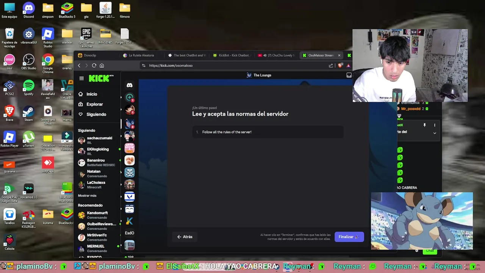Open Brave desktop shortcut
Image resolution: width=485 pixels, height=273 pixels.
pyautogui.click(x=9, y=113)
